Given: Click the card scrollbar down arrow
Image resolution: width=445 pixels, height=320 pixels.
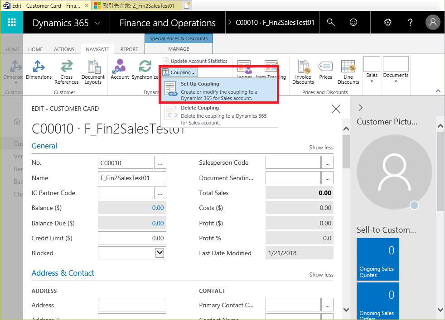Looking at the screenshot, I should 346,310.
